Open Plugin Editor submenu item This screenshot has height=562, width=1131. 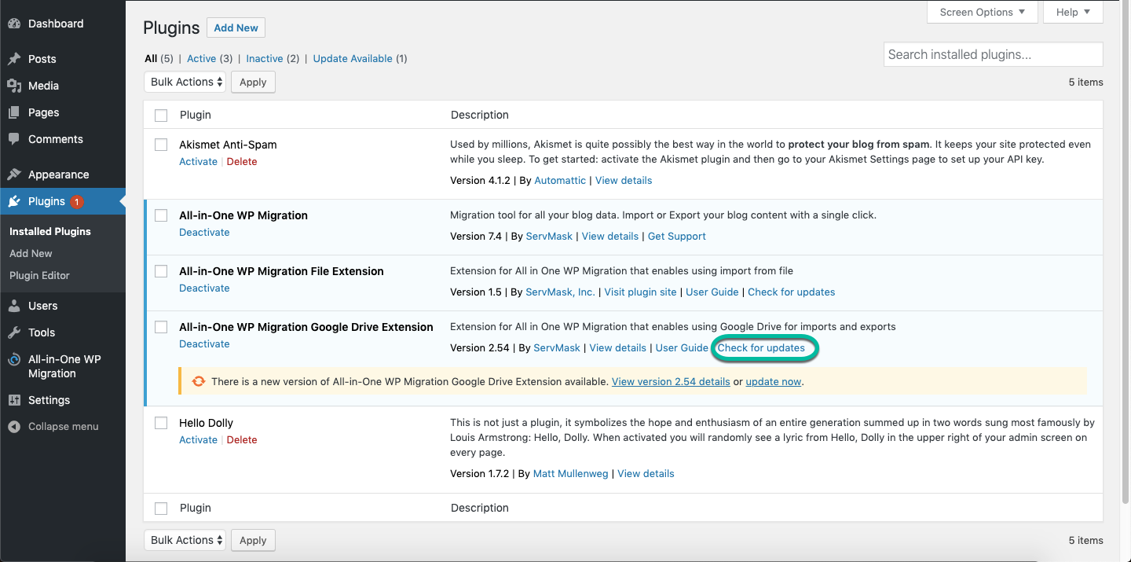click(39, 275)
